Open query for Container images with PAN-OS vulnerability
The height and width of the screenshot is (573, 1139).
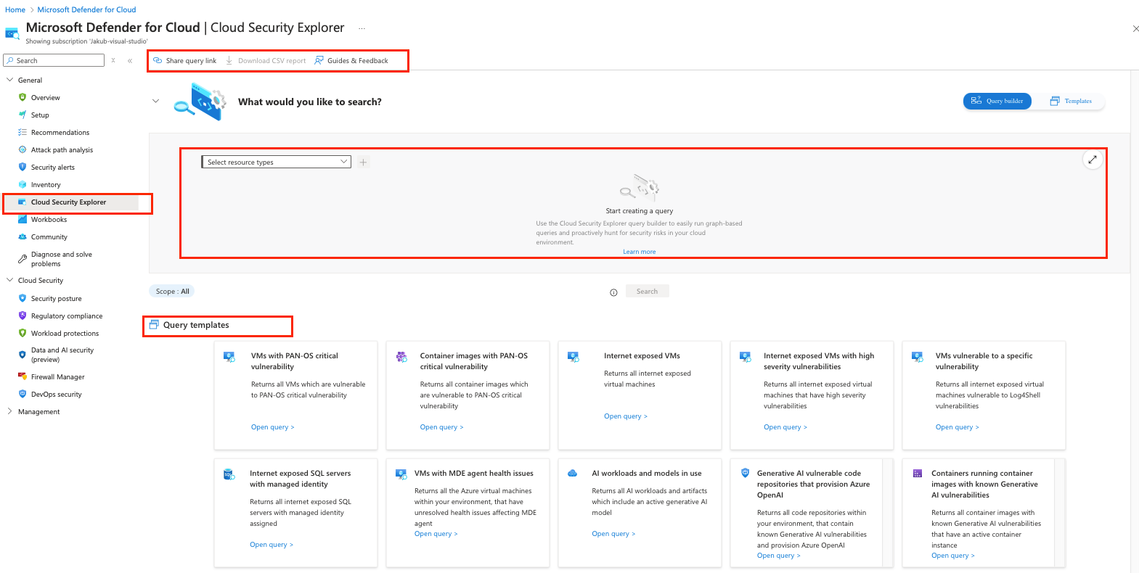(x=441, y=427)
